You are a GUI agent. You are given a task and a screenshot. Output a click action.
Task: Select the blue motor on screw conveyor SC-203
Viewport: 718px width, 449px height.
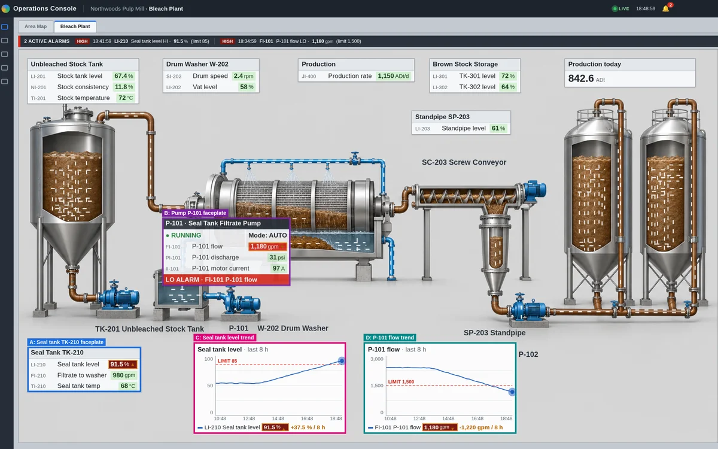click(534, 190)
